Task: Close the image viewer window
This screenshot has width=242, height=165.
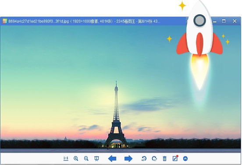Action: pos(235,21)
